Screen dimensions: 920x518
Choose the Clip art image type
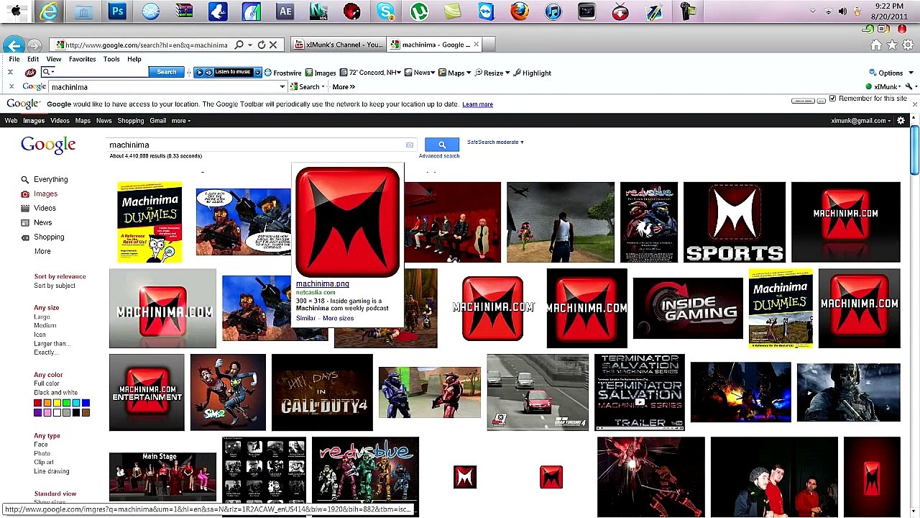click(43, 463)
